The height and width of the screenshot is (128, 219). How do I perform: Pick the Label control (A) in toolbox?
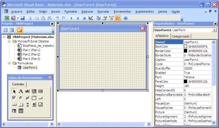click(21, 91)
